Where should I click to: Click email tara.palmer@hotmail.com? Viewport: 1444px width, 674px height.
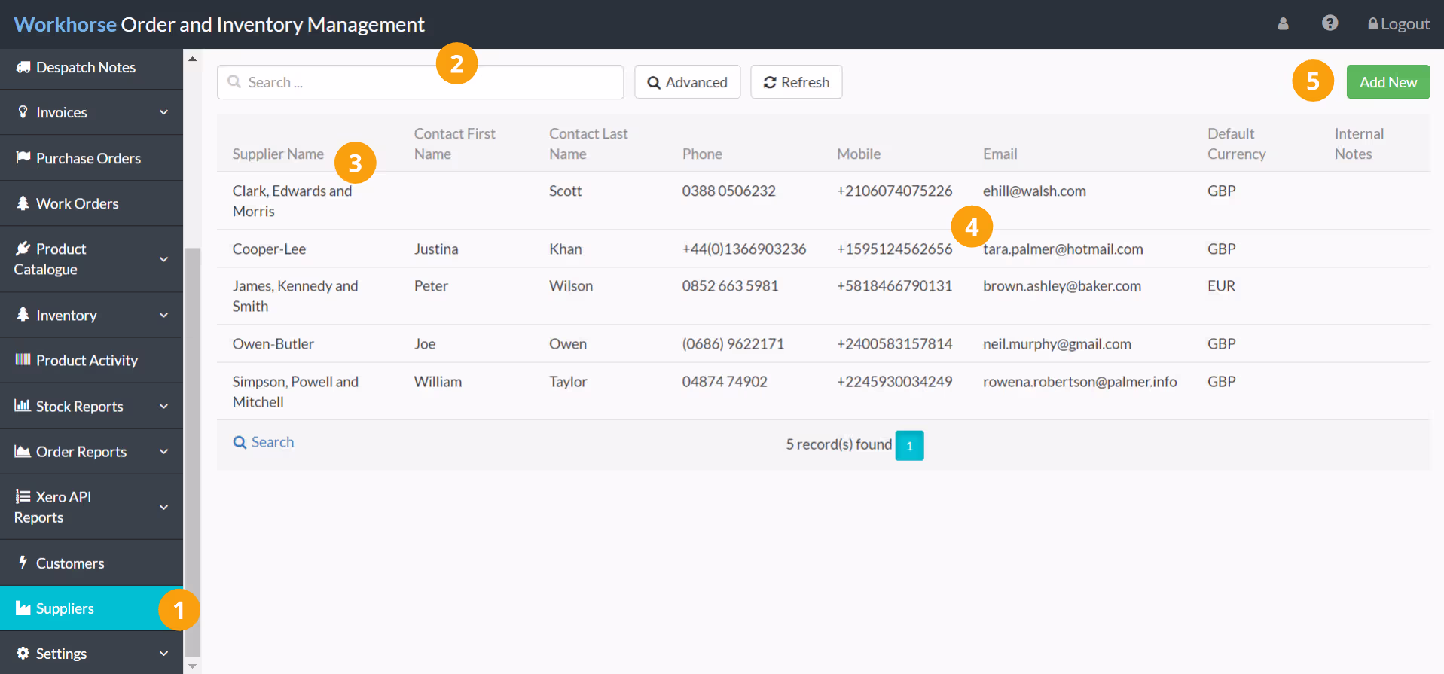click(1063, 249)
